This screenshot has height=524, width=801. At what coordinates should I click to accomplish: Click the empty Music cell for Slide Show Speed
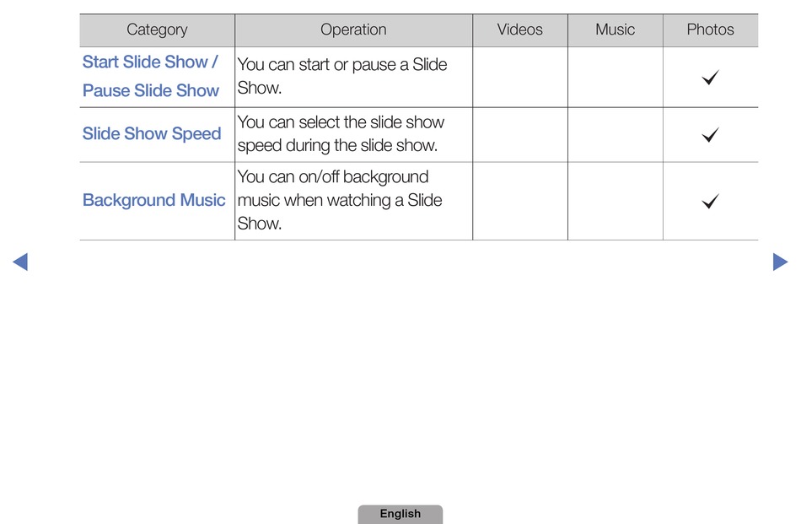pyautogui.click(x=615, y=135)
